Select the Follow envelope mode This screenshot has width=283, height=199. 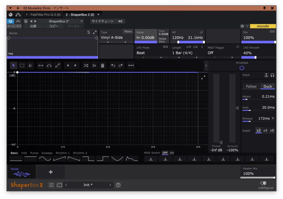[251, 86]
